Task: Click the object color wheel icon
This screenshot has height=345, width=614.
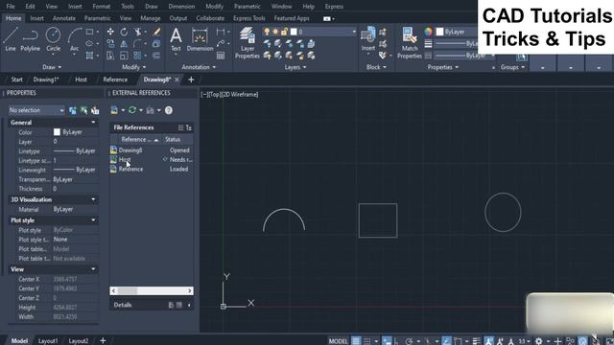Action: (429, 32)
